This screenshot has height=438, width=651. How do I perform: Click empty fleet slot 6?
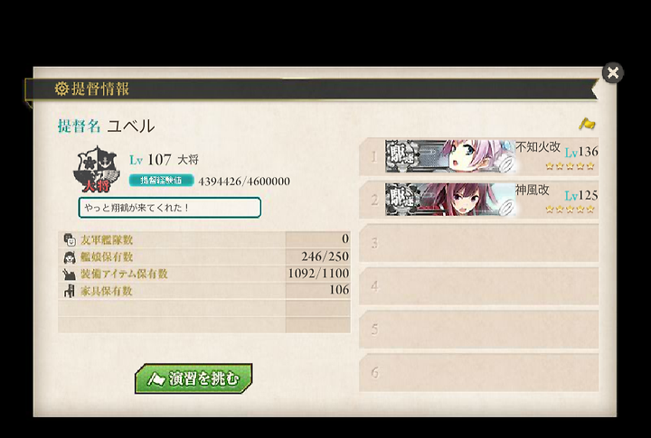coord(478,372)
